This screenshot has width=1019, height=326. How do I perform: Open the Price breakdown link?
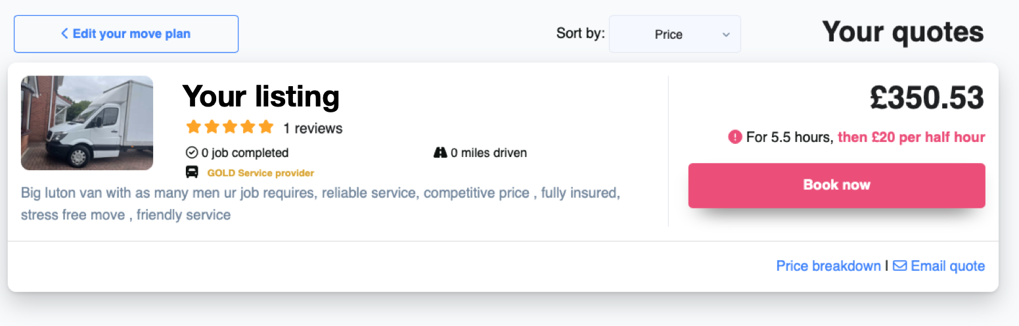click(828, 266)
